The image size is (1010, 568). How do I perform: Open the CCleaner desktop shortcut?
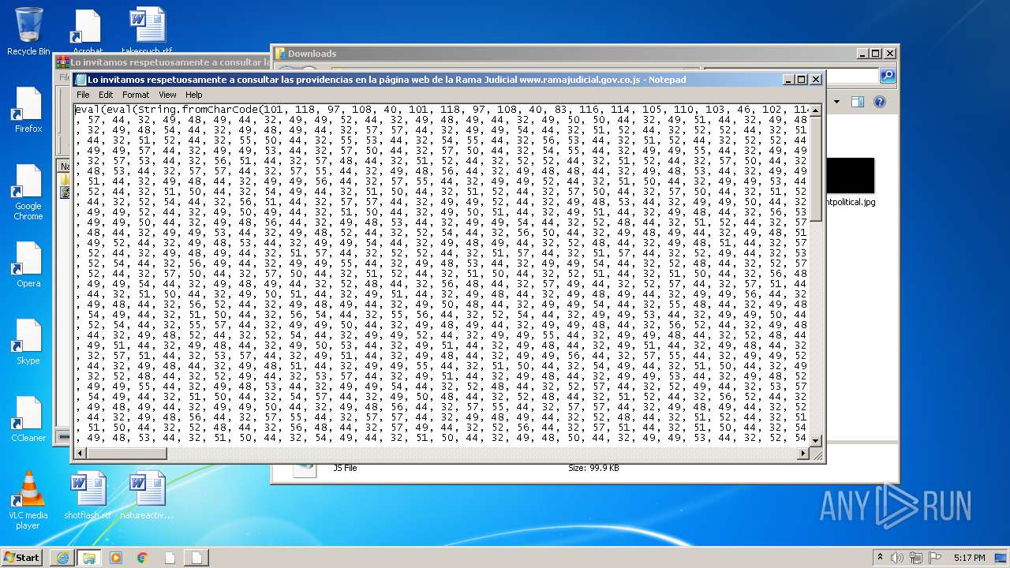(x=28, y=419)
